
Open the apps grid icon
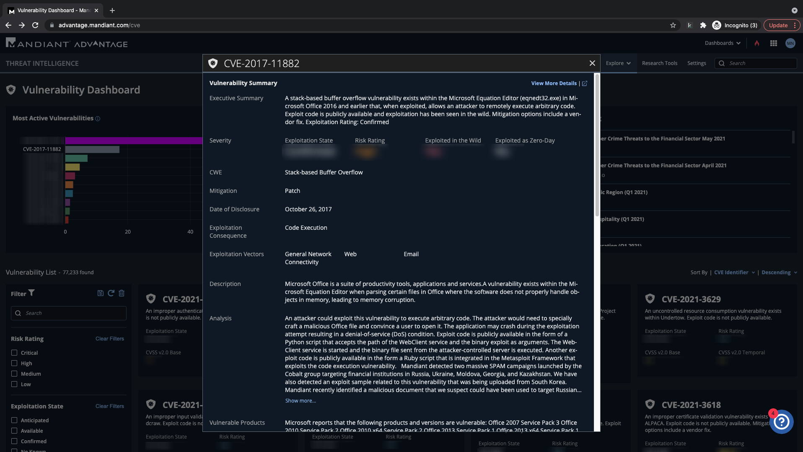coord(774,43)
